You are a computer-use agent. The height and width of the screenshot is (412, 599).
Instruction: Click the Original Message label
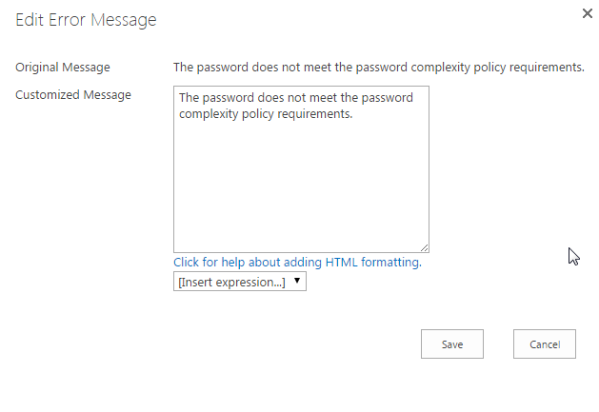point(63,68)
